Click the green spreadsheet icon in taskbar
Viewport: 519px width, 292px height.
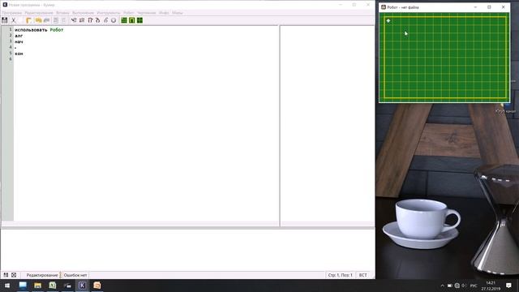[53, 286]
